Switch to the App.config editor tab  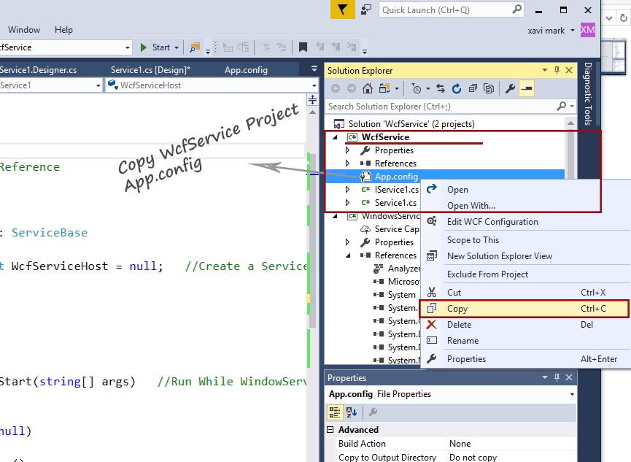coord(246,70)
